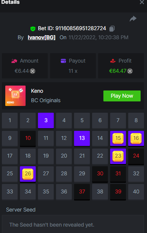Click the red missed tile 37
Screen dimensions: 147x233
click(82, 192)
